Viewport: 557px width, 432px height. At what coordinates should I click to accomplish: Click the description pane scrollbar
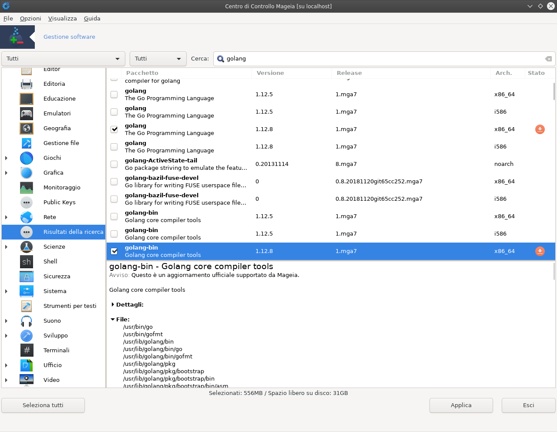coord(554,271)
